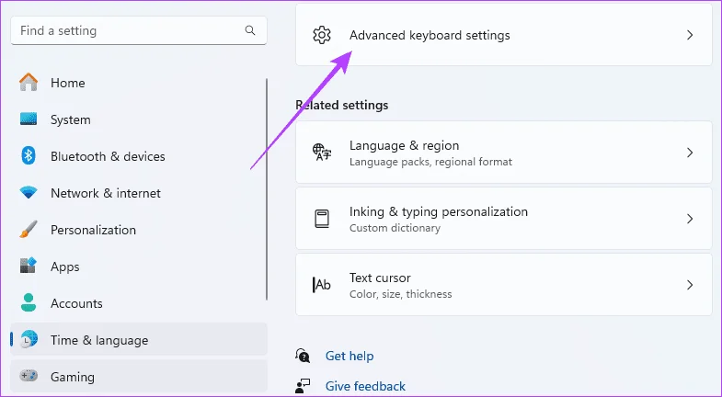
Task: Open Inking & typing personalization card
Action: point(504,219)
